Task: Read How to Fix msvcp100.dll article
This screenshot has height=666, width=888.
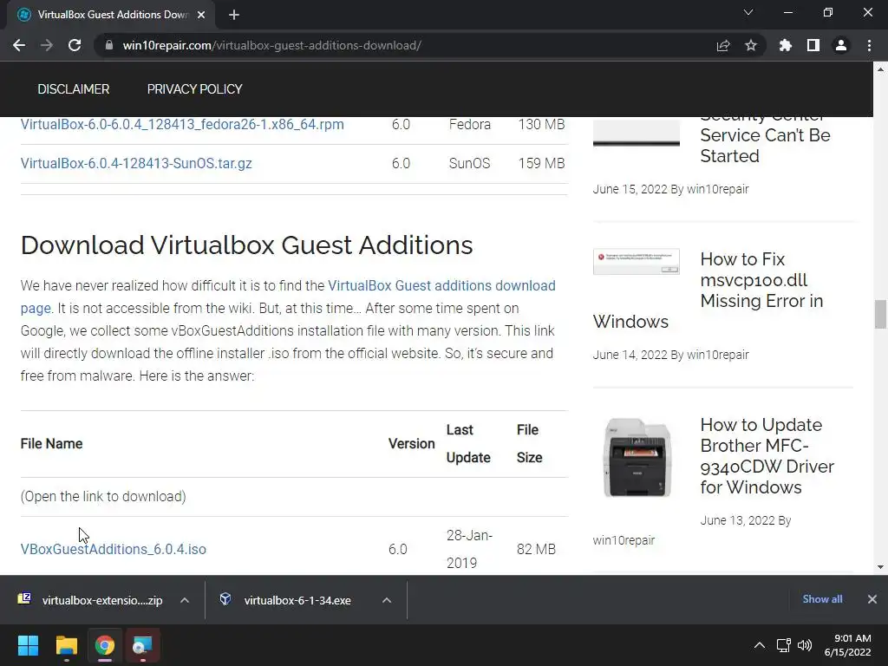Action: point(761,280)
